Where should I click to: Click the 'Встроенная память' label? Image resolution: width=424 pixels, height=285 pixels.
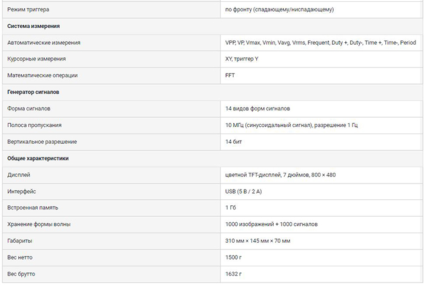[33, 208]
